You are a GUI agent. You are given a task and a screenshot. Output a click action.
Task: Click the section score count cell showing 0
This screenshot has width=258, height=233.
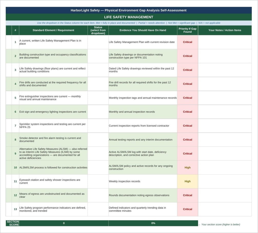64,223
